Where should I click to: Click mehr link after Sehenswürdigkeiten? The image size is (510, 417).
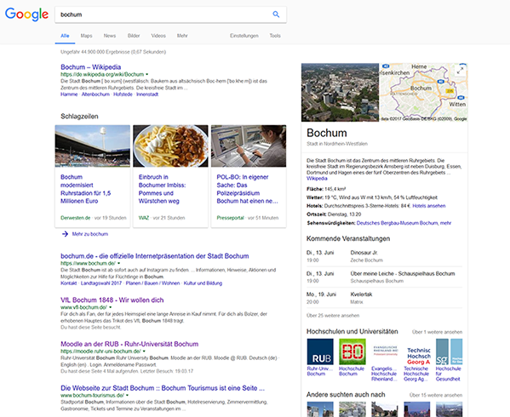tap(445, 223)
